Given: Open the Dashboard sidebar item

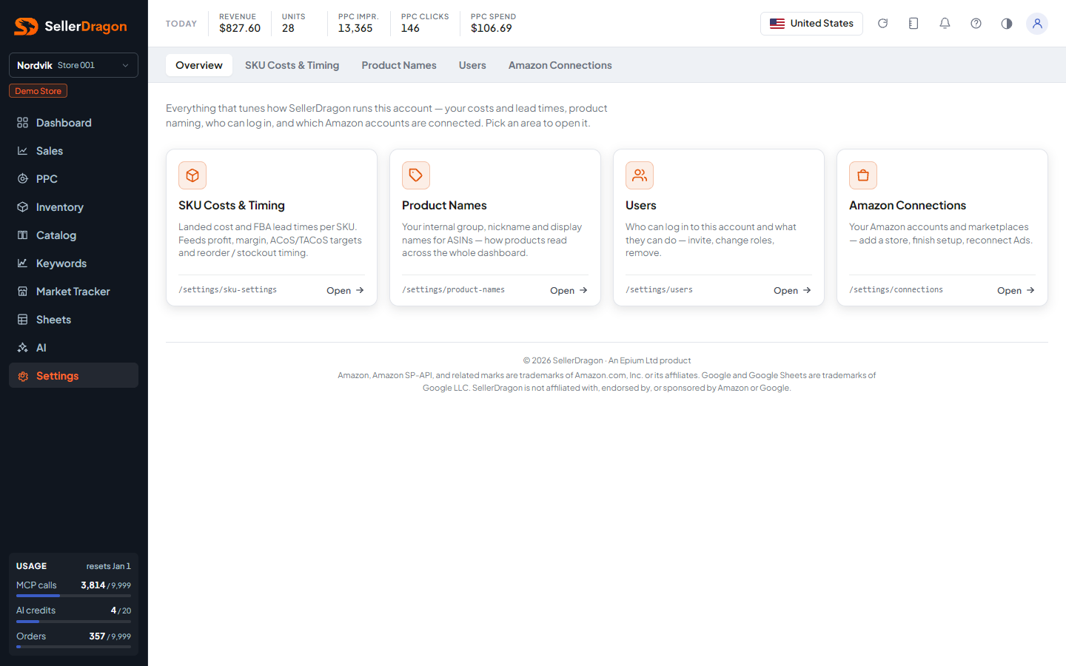Looking at the screenshot, I should (x=73, y=123).
